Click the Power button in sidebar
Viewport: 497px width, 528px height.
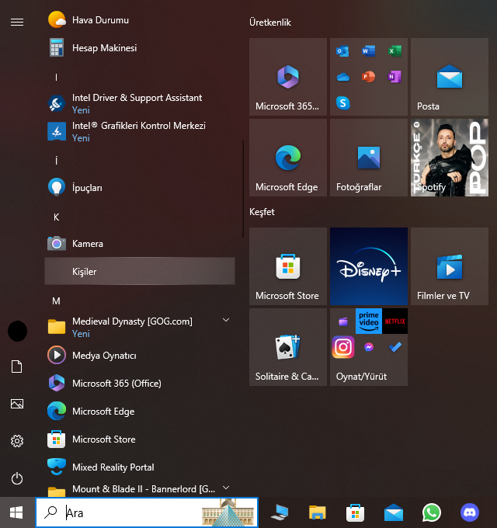pos(17,478)
